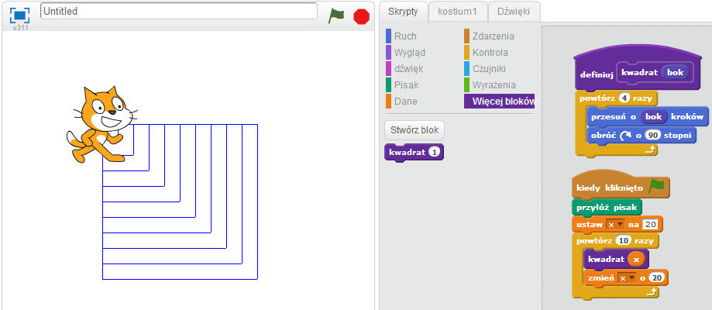This screenshot has width=712, height=310.
Task: Click the value 20 in the ustaw x block
Action: click(650, 225)
